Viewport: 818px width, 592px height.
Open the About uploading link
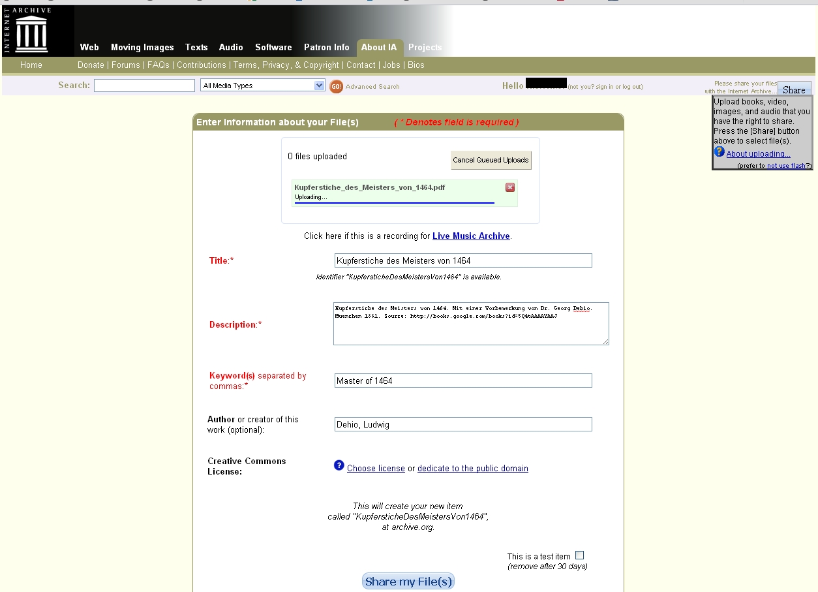pyautogui.click(x=758, y=154)
